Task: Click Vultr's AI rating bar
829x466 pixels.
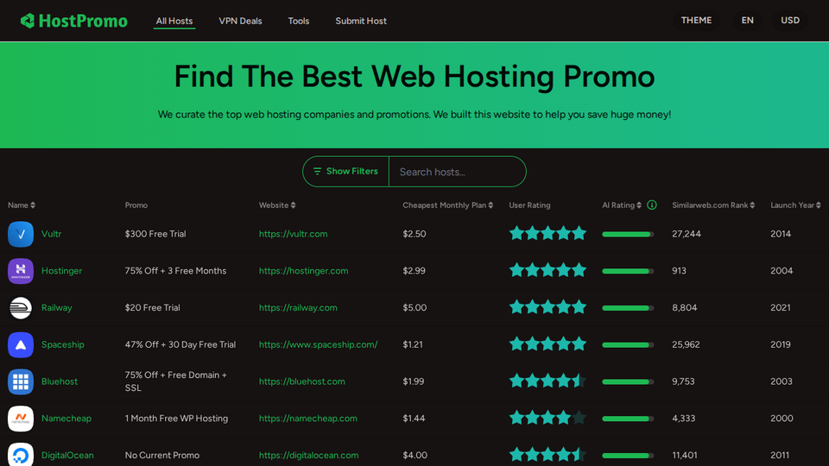Action: point(628,234)
